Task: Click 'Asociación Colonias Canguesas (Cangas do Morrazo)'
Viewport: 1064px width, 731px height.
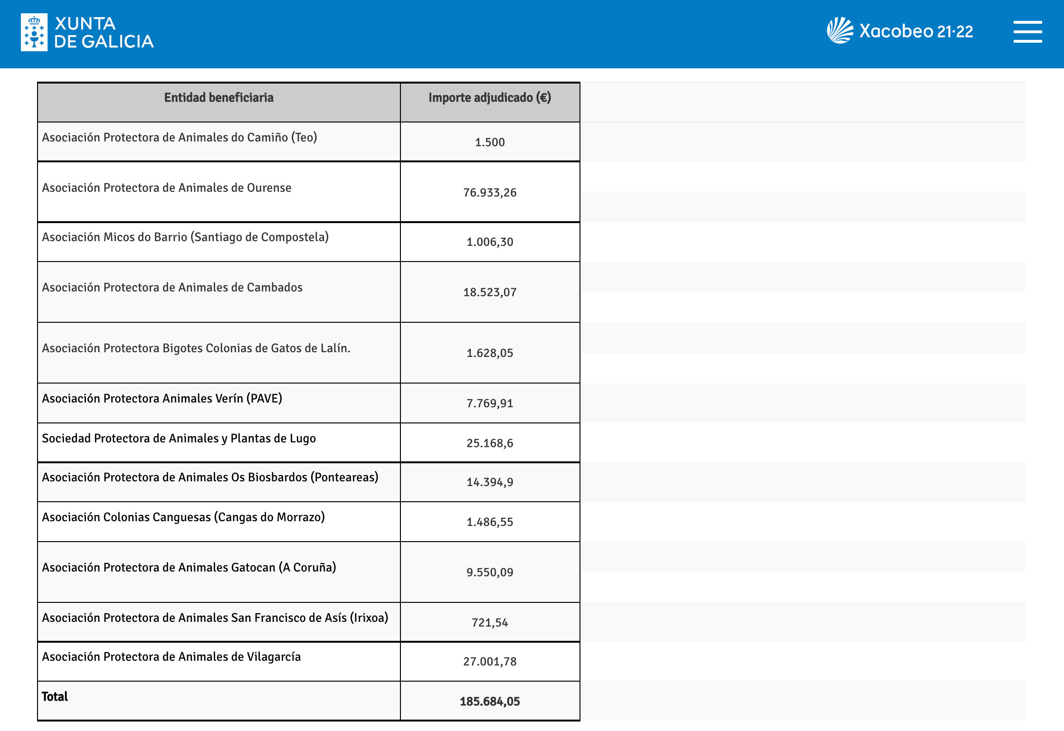Action: click(183, 517)
